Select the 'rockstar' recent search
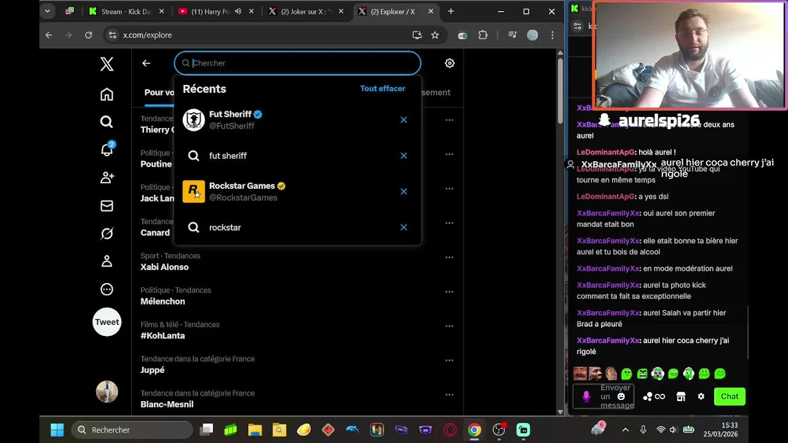 297,228
